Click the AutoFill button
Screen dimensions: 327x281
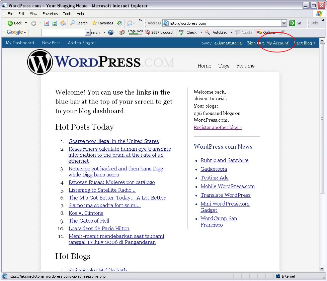pyautogui.click(x=244, y=32)
